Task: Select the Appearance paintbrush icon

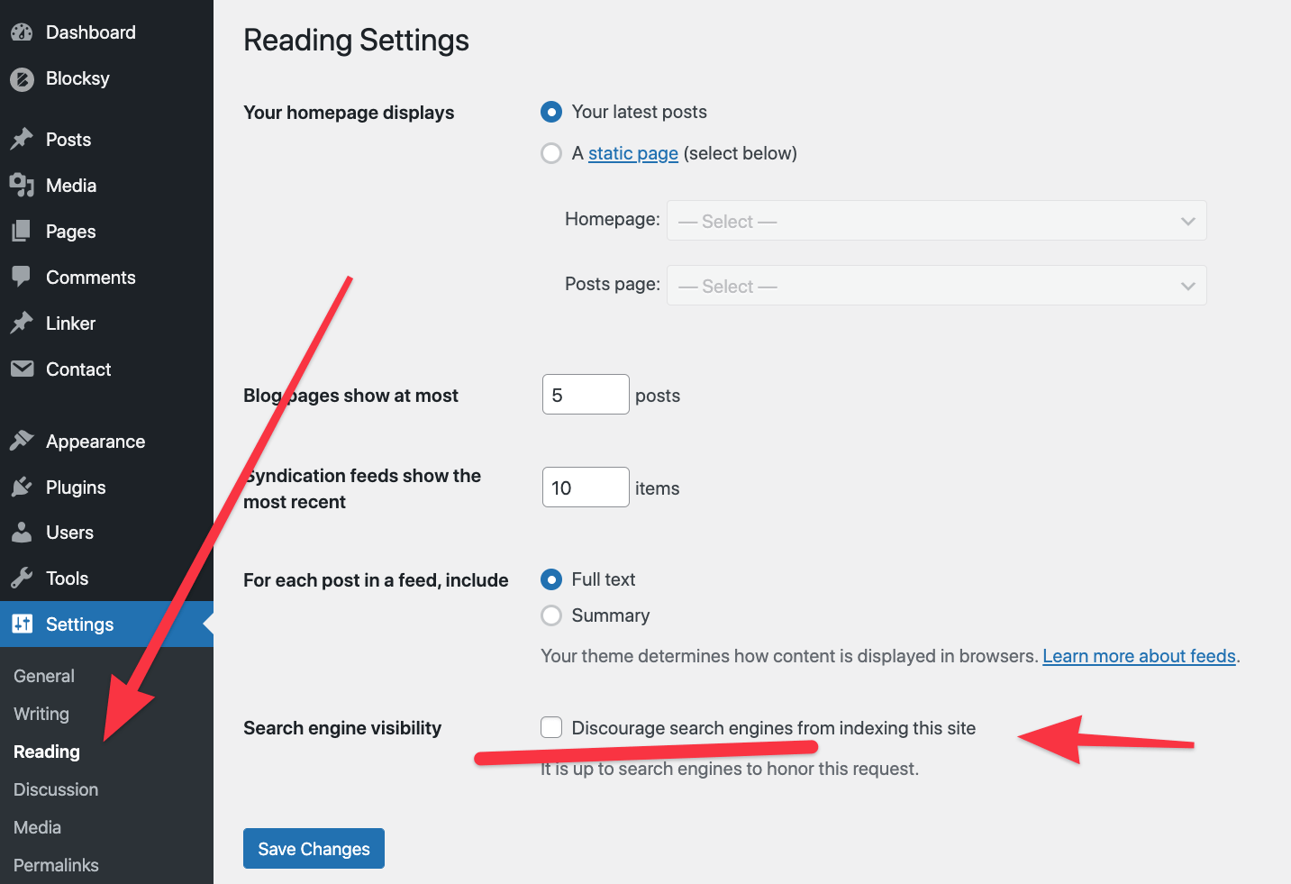Action: click(22, 441)
